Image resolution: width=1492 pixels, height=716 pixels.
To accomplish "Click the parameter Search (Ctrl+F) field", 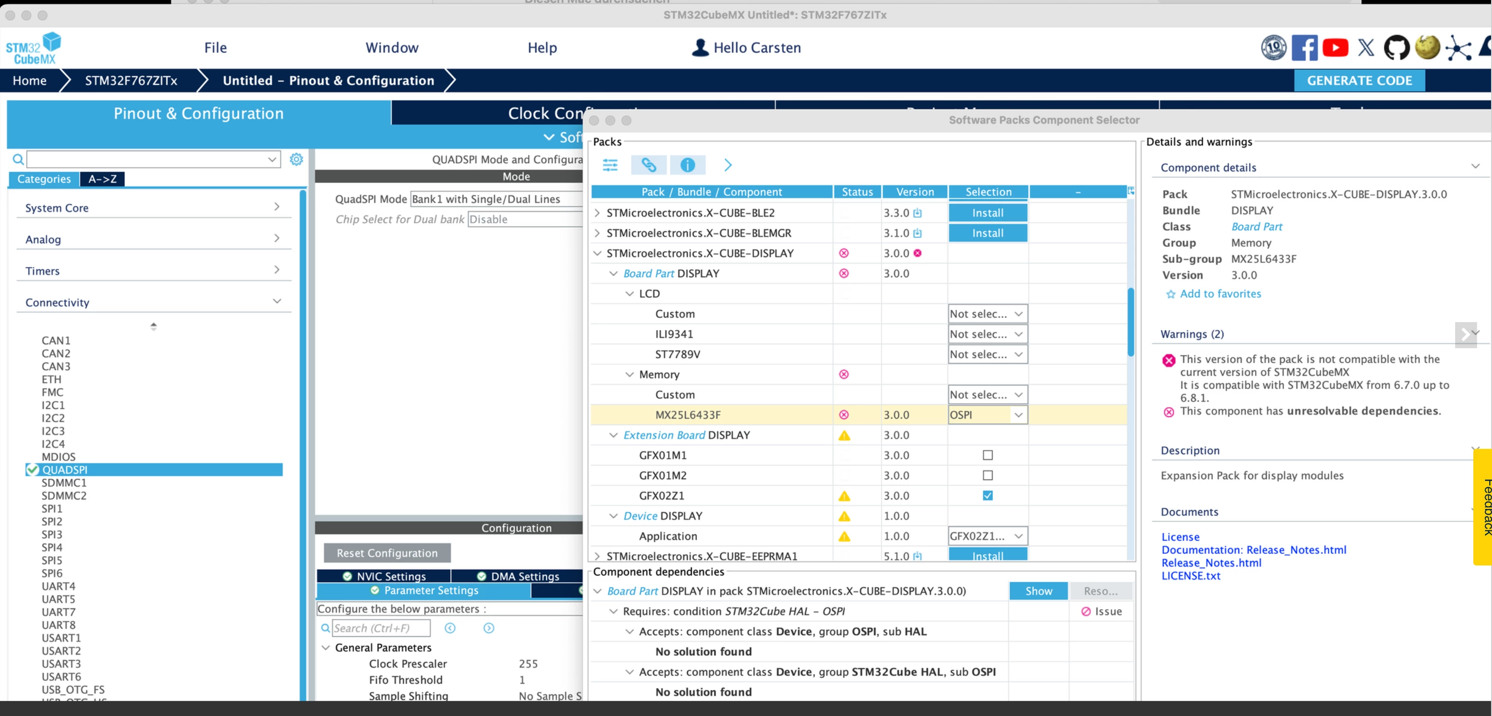I will pos(381,628).
